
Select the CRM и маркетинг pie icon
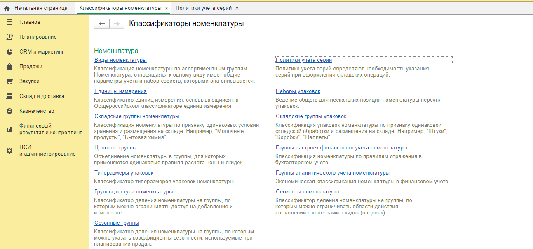pyautogui.click(x=9, y=52)
